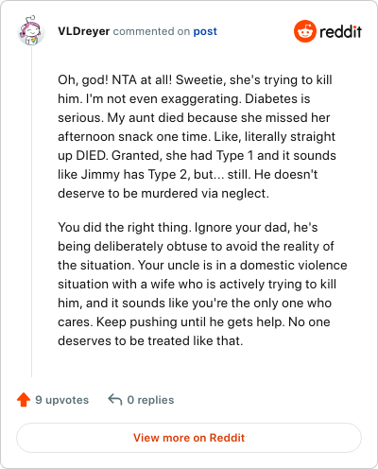Select the "9 upvotes" count label
The image size is (378, 469).
click(x=62, y=400)
